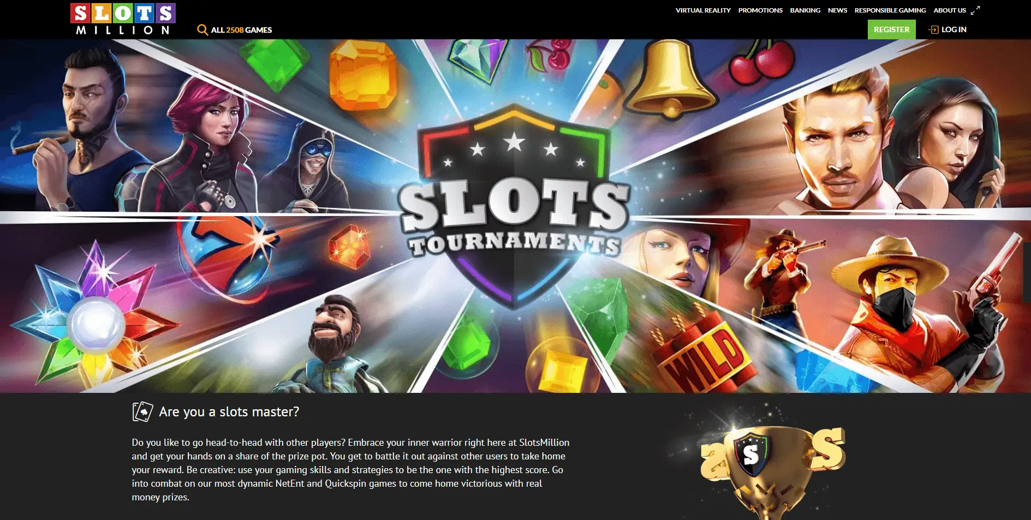Toggle fullscreen with the expand arrows icon
Viewport: 1031px width, 520px height.
975,10
